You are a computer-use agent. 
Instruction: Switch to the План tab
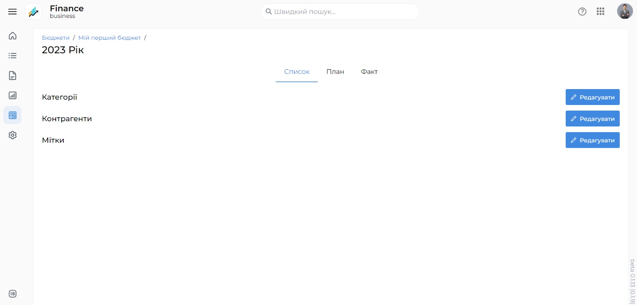(x=335, y=72)
